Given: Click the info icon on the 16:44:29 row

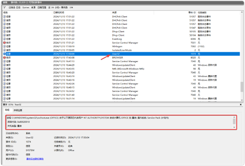Looking at the screenshot, I should 4,65.
